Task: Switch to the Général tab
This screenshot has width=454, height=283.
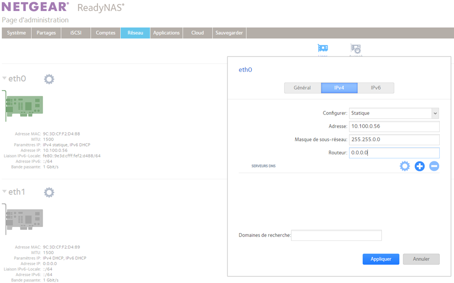Action: [302, 88]
